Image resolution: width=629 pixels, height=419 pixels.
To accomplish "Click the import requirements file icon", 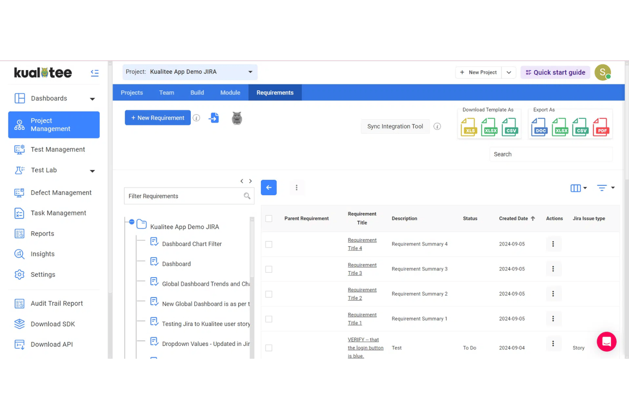I will (x=214, y=118).
